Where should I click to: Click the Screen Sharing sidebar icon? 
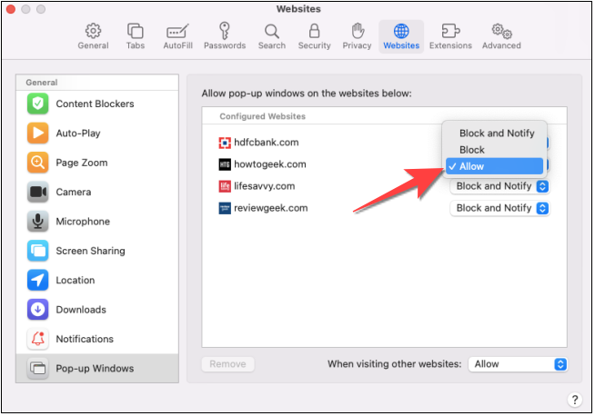tap(37, 251)
